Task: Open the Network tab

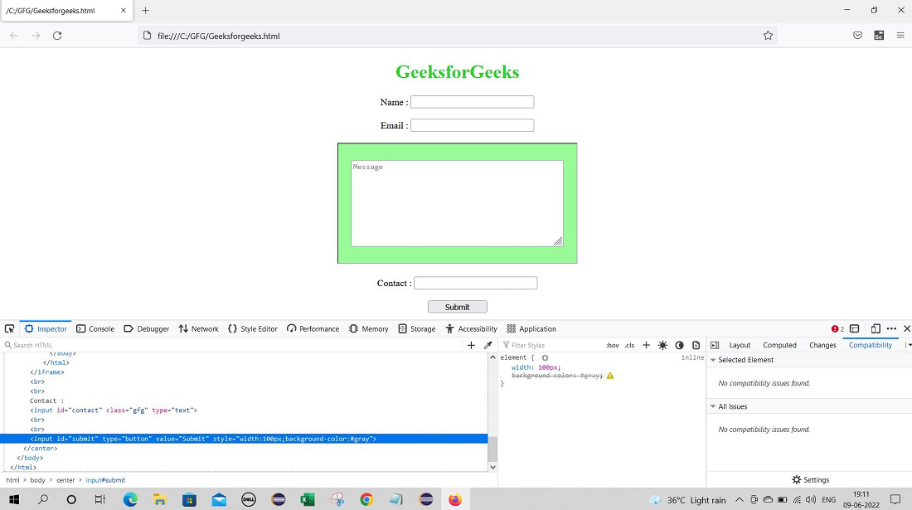Action: tap(198, 329)
